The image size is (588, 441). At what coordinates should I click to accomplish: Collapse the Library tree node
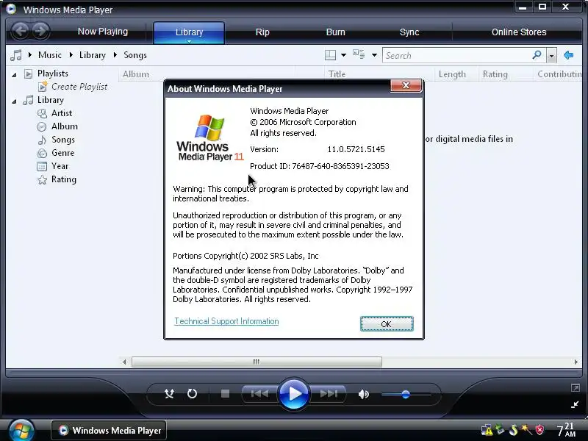click(x=14, y=101)
